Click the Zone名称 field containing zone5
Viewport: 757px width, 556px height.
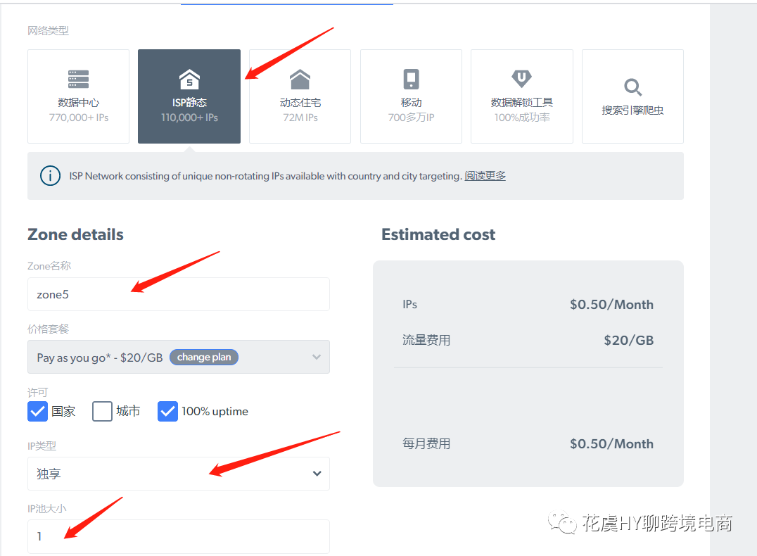click(x=178, y=294)
